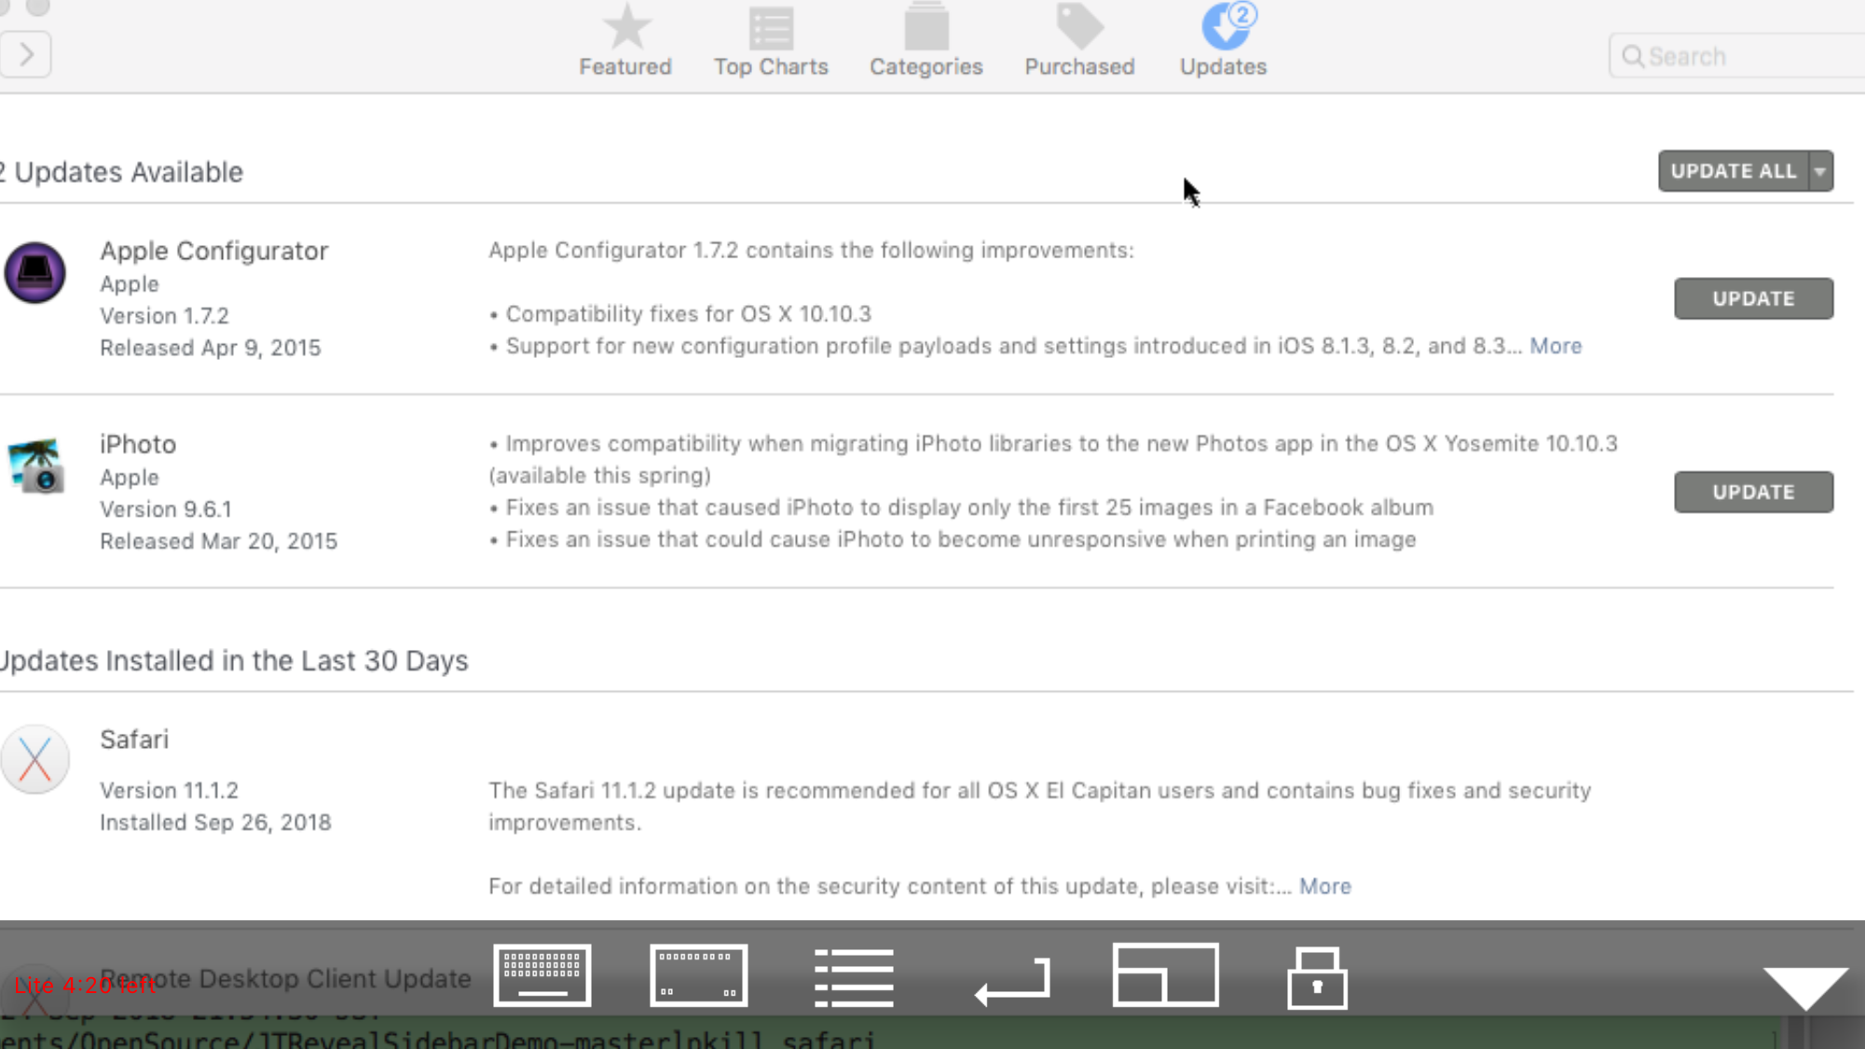The height and width of the screenshot is (1049, 1865).
Task: Select the Updates tab
Action: pyautogui.click(x=1224, y=41)
